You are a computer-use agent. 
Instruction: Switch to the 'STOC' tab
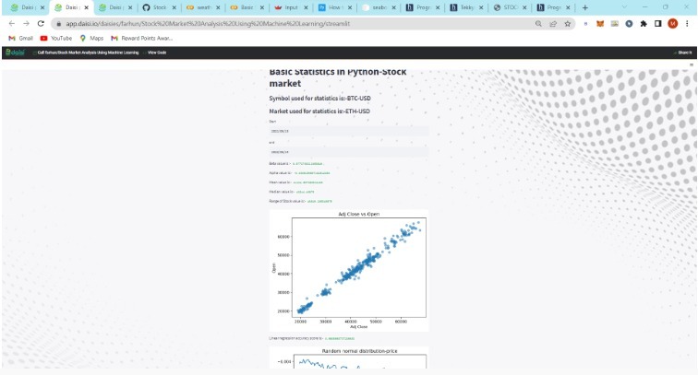pos(511,7)
